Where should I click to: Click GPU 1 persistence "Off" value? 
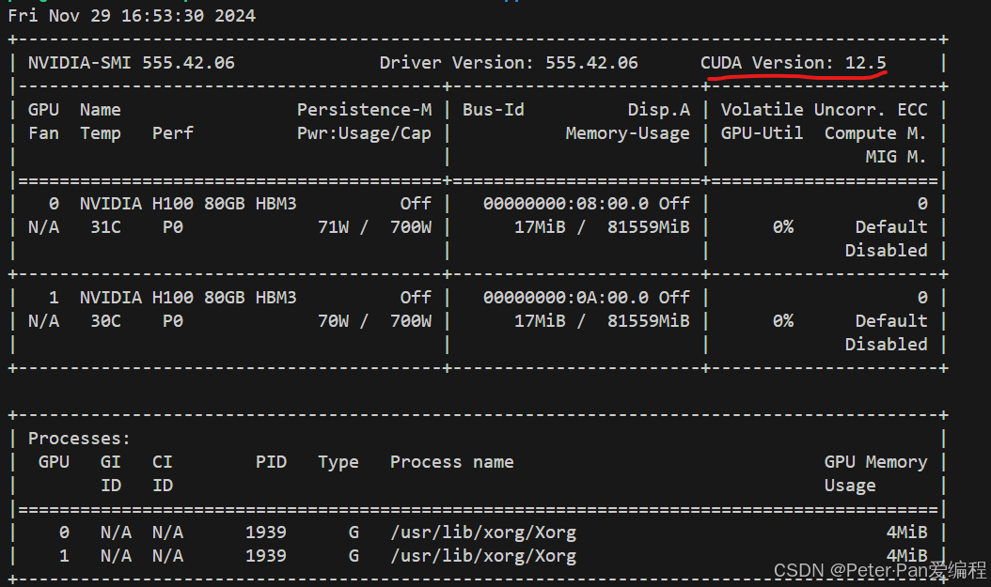(x=416, y=298)
